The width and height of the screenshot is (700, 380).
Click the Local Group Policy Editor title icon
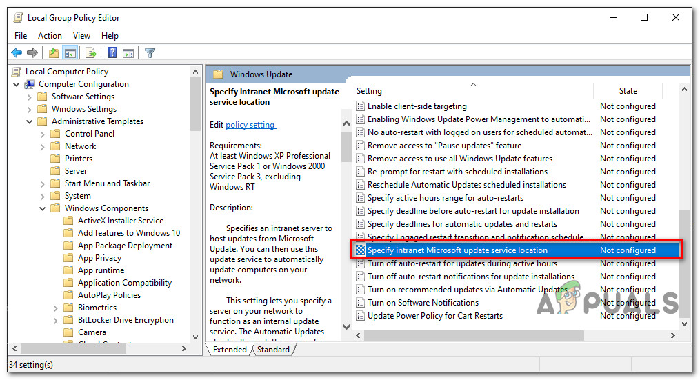point(19,18)
